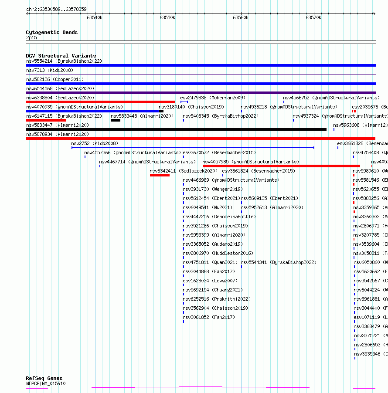Select the nsv7313 (Kidd2008) variant label
The image size is (388, 393).
(x=50, y=70)
